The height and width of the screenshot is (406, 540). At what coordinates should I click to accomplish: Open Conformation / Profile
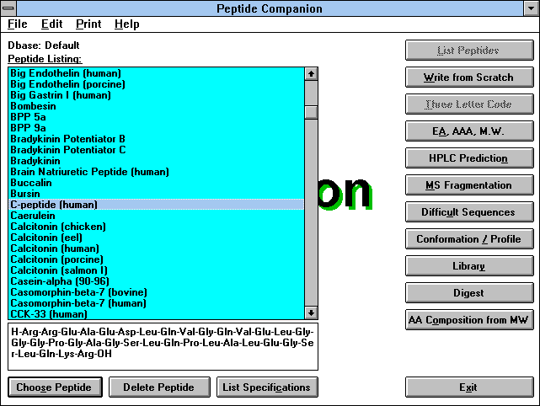[469, 239]
